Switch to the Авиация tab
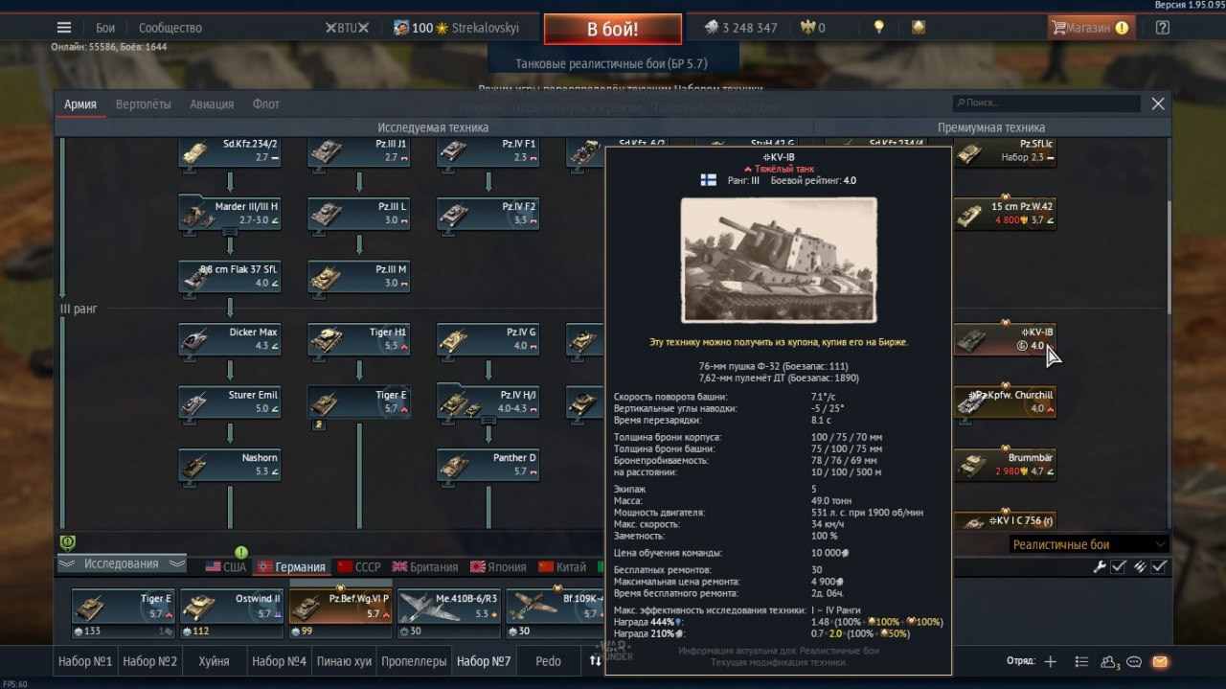Viewport: 1226px width, 689px height. (x=212, y=103)
